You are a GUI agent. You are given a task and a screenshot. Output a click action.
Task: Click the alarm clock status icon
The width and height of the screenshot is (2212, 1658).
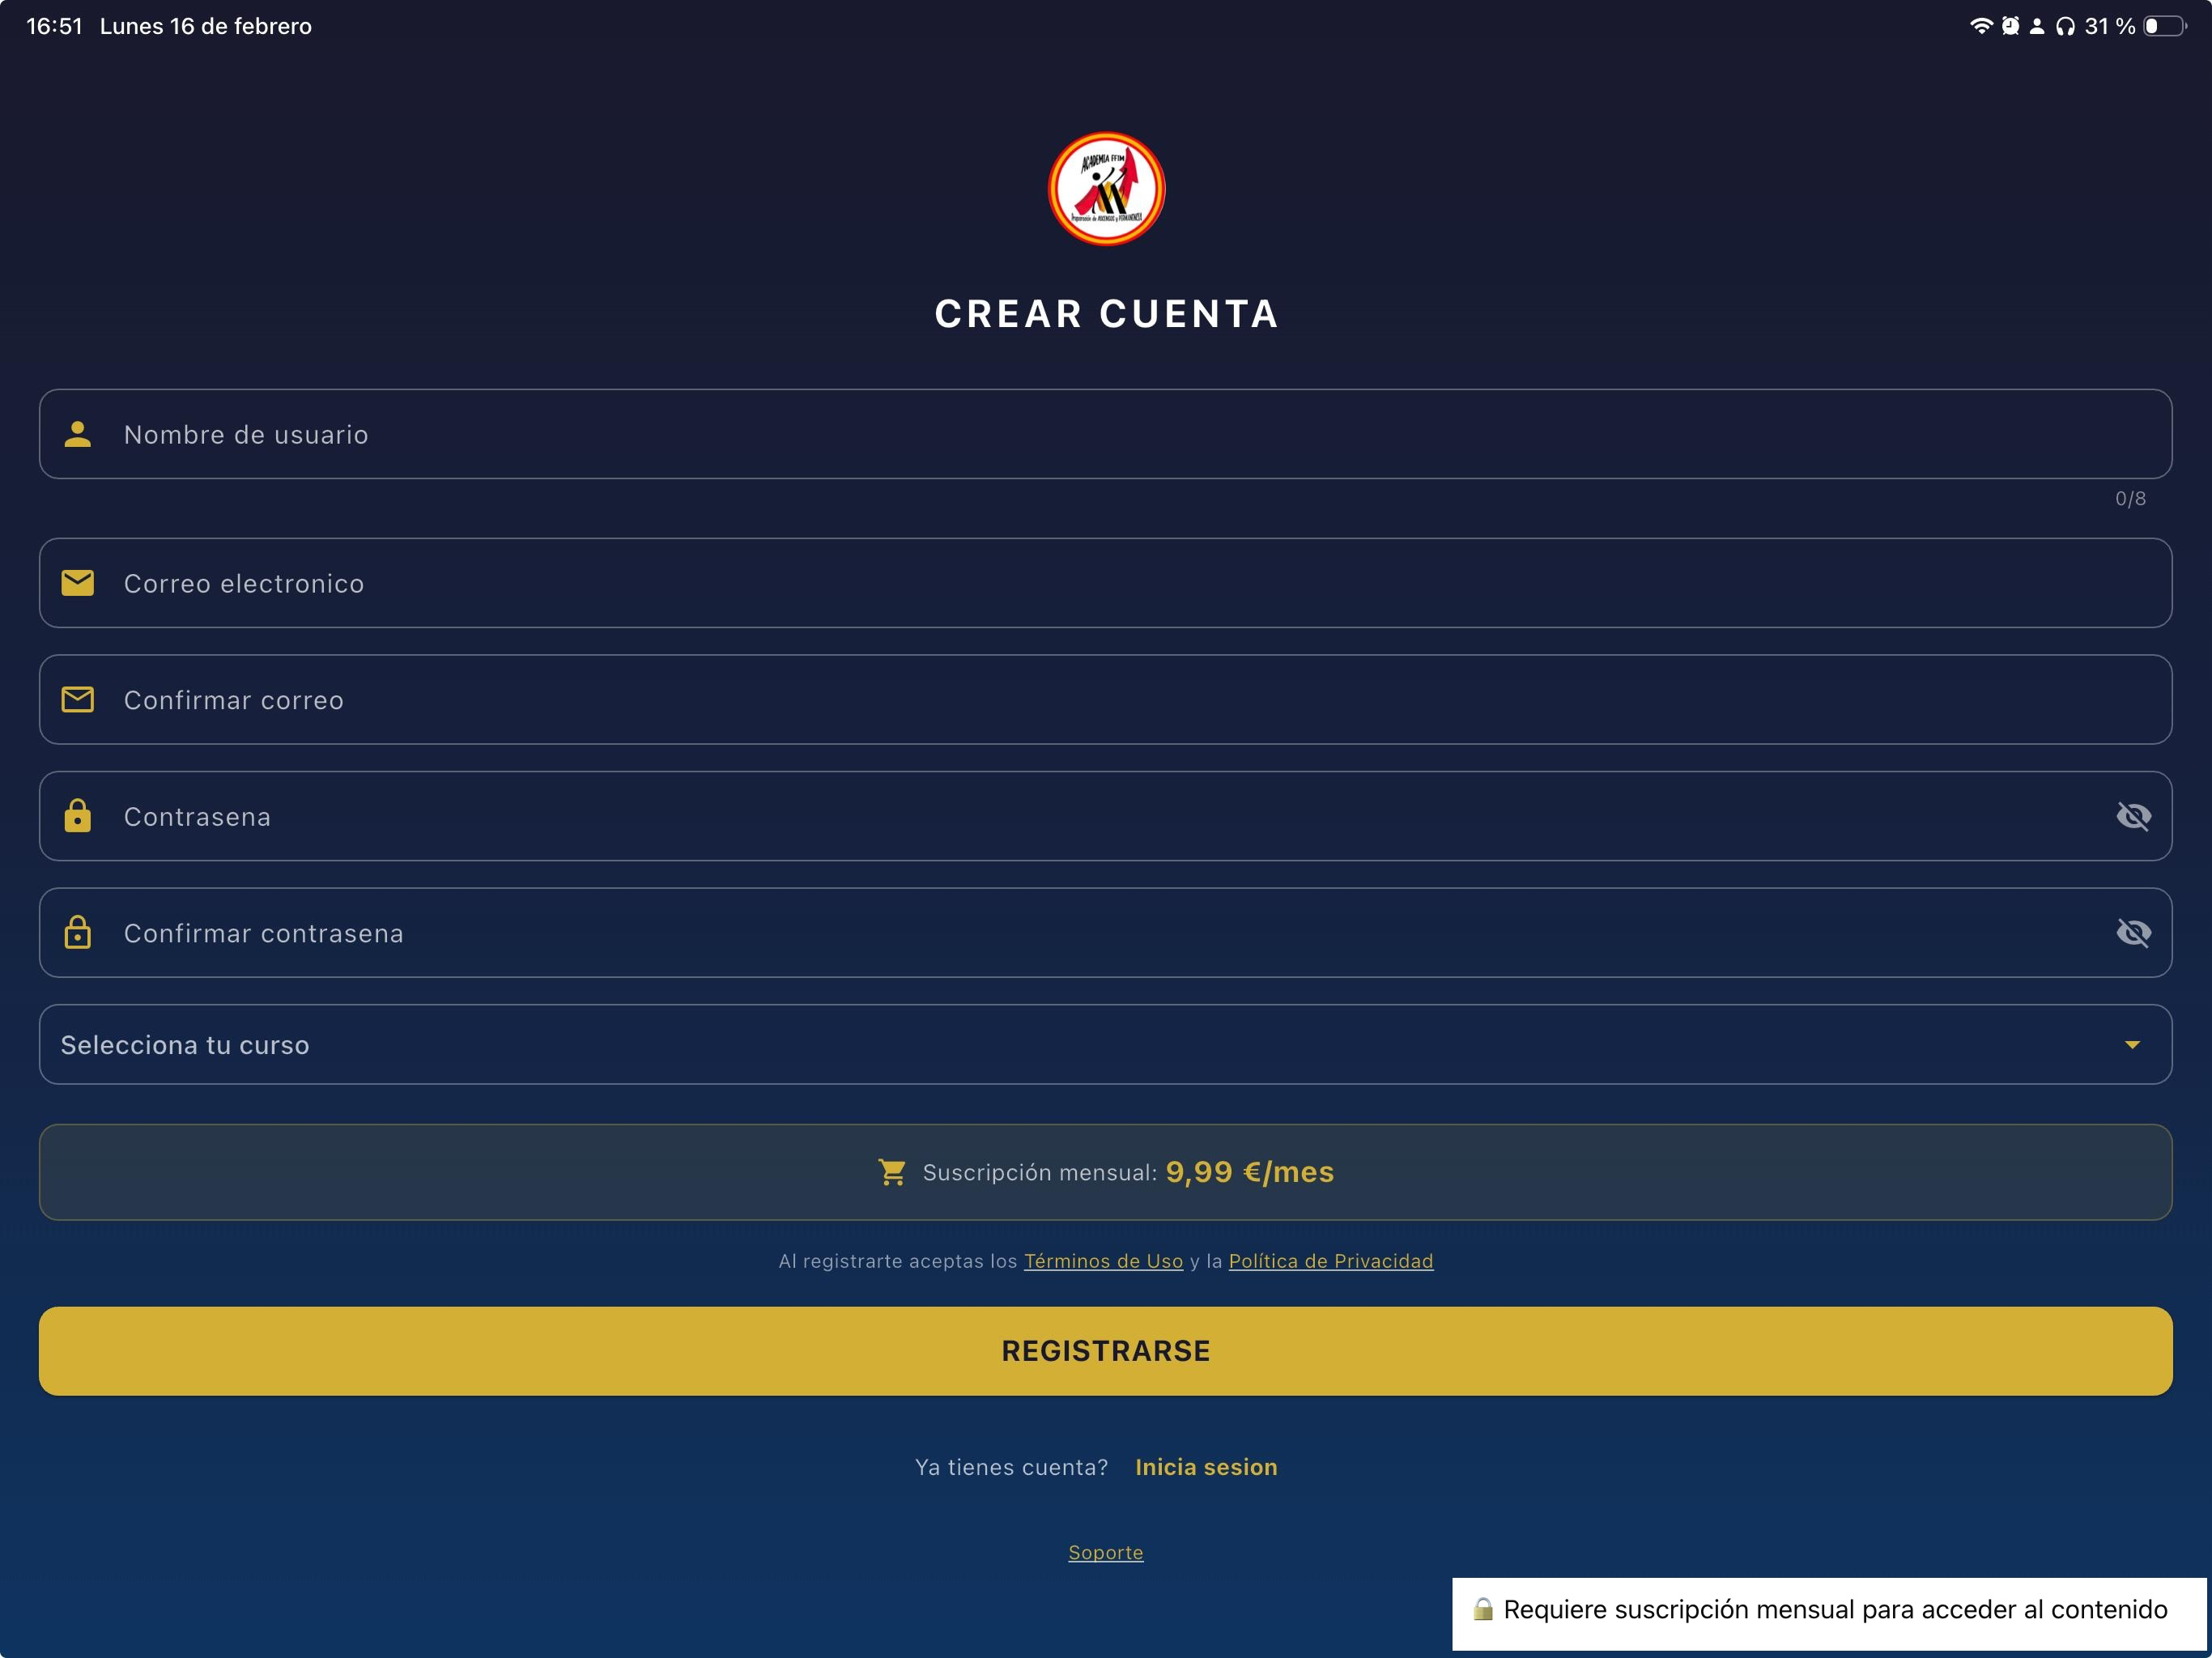click(2010, 26)
